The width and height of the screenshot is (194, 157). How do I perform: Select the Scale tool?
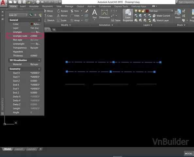click(x=62, y=21)
